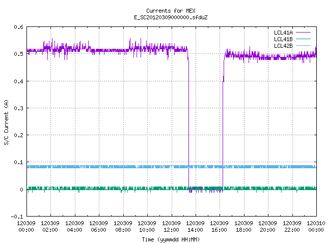
Task: Click the x-axis tick time "08:00"
Action: 123,230
